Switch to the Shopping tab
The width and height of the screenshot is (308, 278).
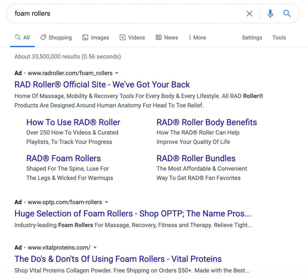[x=56, y=38]
